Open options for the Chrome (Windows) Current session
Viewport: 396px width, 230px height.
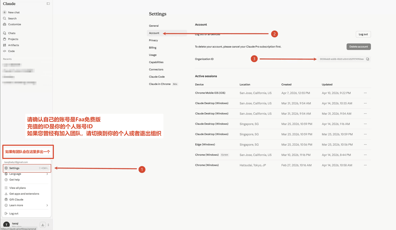click(x=365, y=155)
